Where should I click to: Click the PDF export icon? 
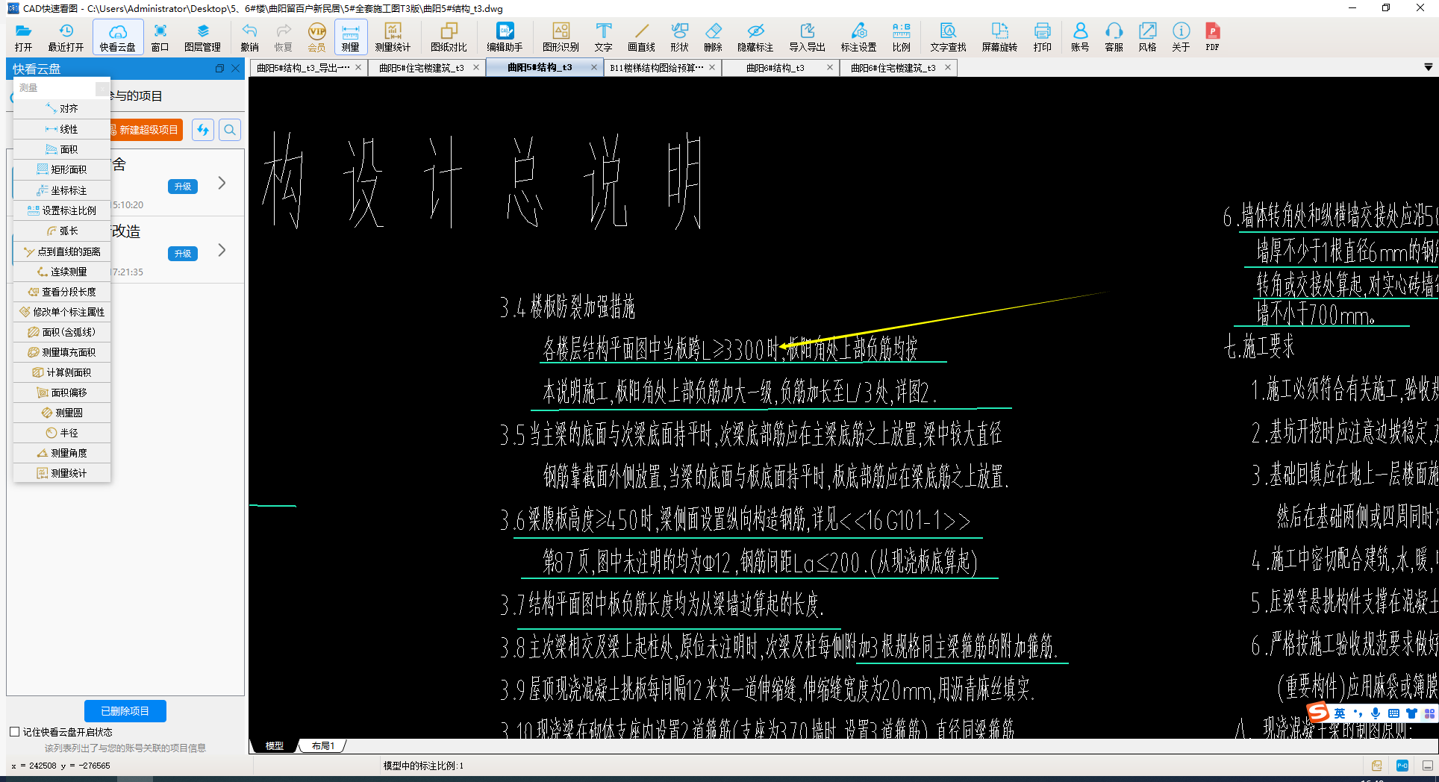coord(1212,37)
